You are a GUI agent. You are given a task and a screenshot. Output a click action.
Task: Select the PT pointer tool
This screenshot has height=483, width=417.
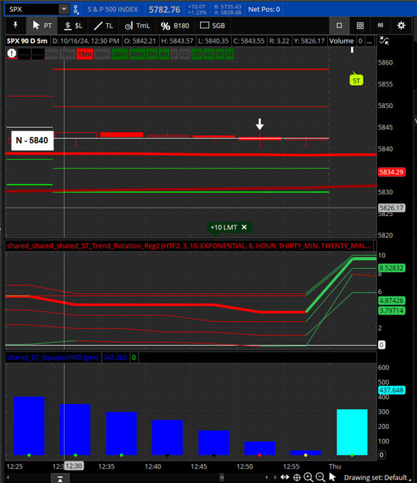(x=42, y=26)
